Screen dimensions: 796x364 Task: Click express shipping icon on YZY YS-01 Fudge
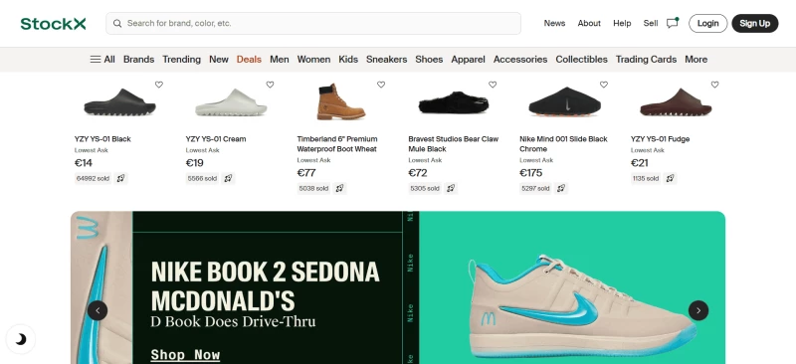click(x=670, y=178)
